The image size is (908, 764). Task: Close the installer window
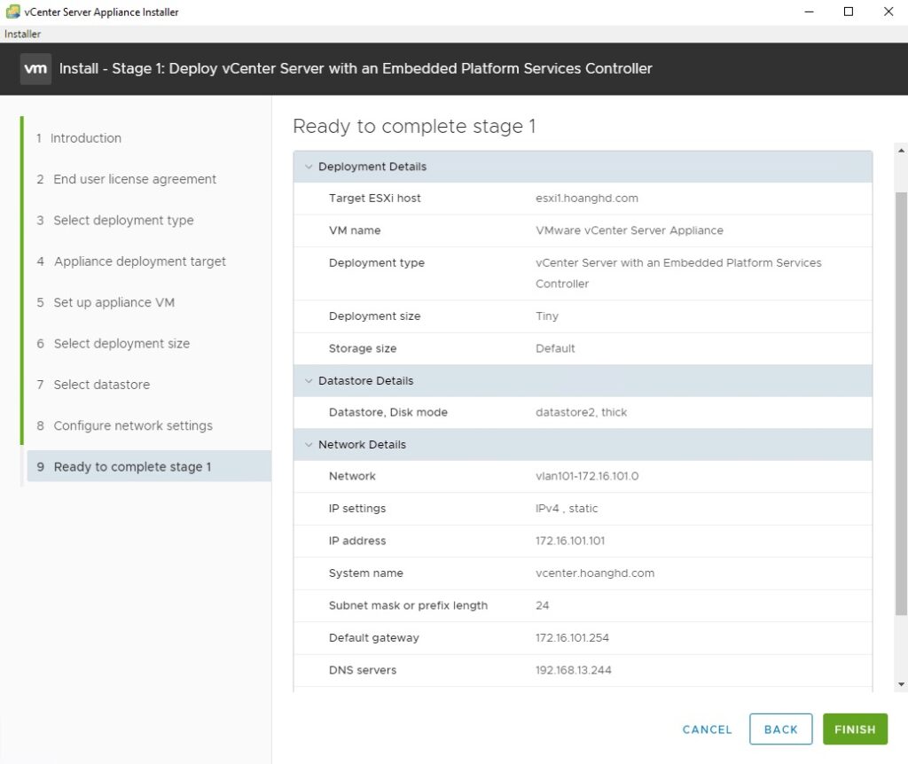(888, 12)
